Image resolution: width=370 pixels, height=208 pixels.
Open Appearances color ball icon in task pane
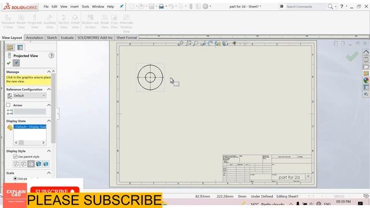click(x=366, y=80)
